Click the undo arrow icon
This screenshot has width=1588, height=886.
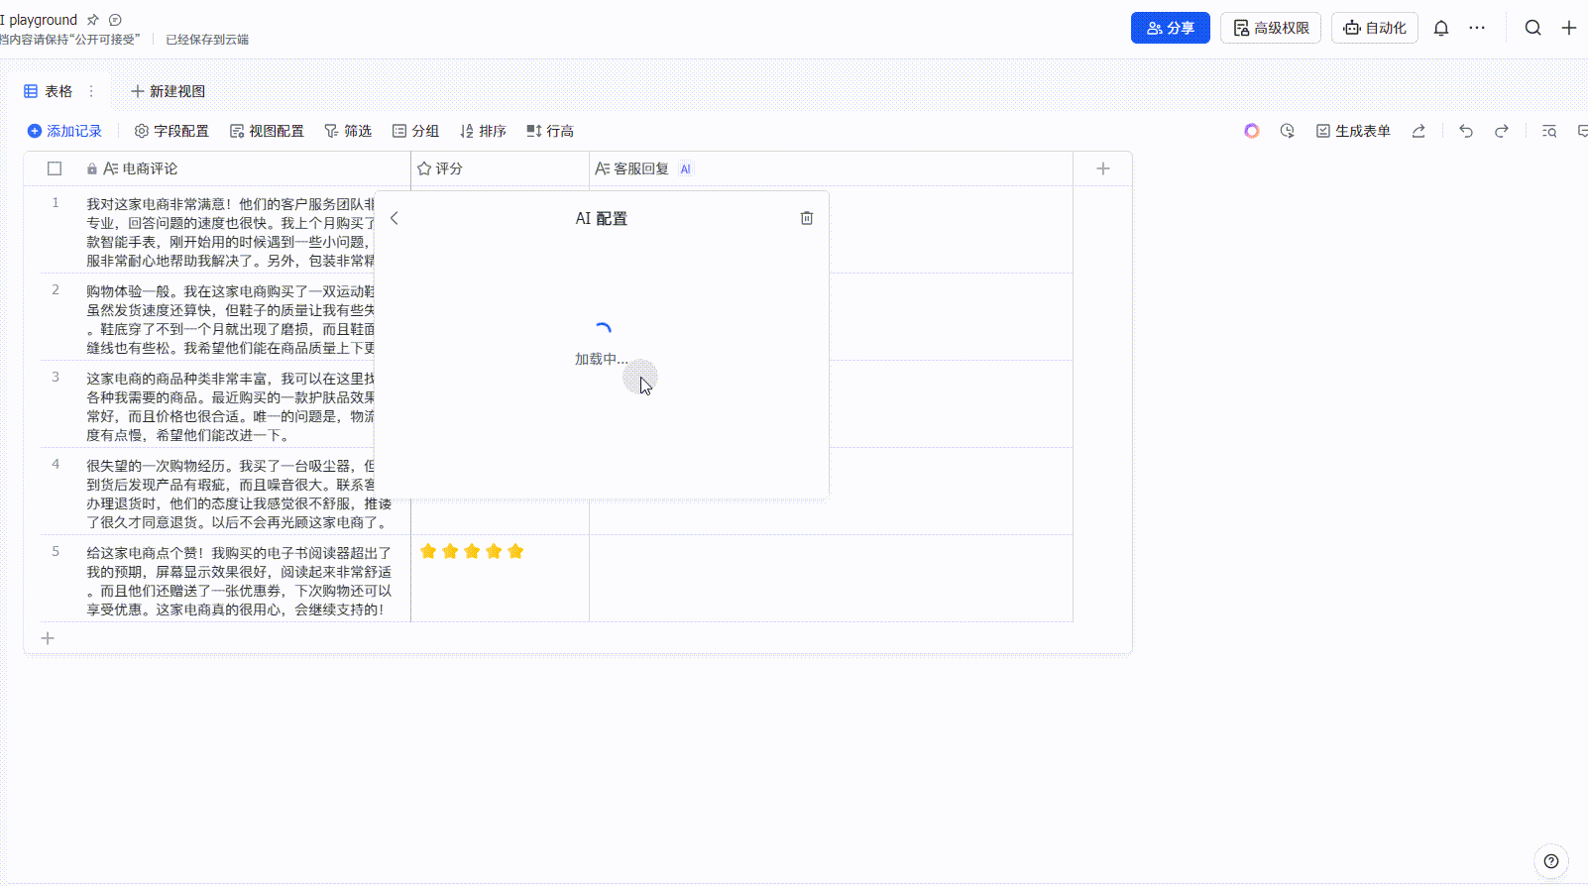1466,131
